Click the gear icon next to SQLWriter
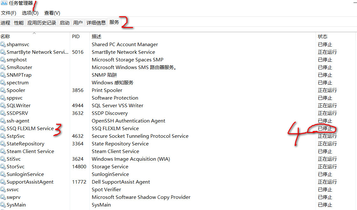The image size is (357, 210). coord(3,106)
